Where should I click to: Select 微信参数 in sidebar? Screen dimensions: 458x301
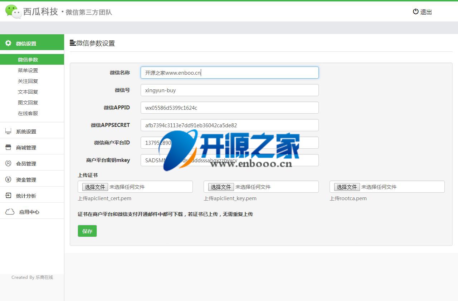click(32, 59)
